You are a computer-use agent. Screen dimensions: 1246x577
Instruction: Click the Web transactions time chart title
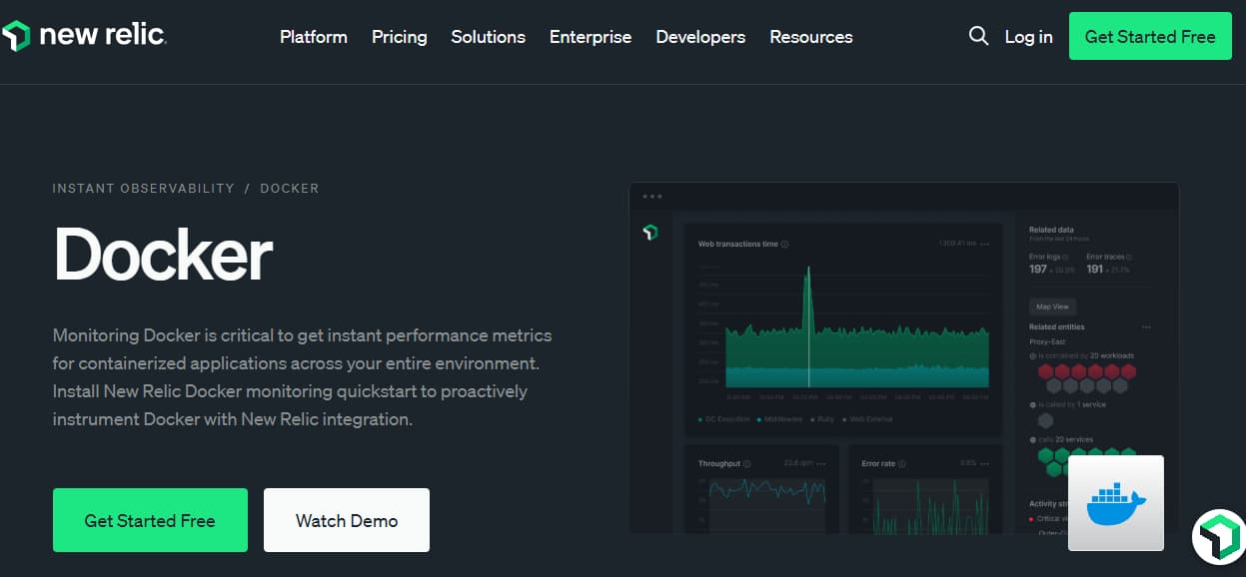click(x=737, y=244)
